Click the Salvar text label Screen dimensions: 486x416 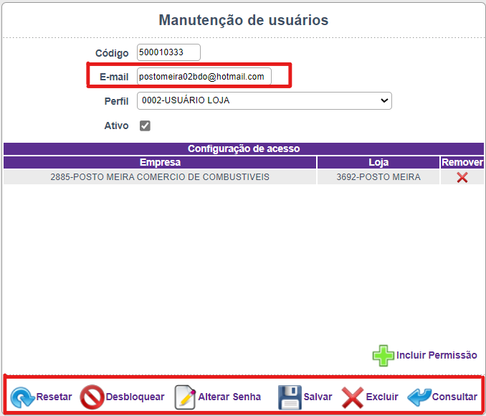coord(318,397)
